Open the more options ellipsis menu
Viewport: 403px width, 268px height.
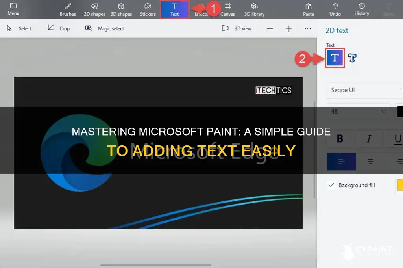tap(308, 28)
